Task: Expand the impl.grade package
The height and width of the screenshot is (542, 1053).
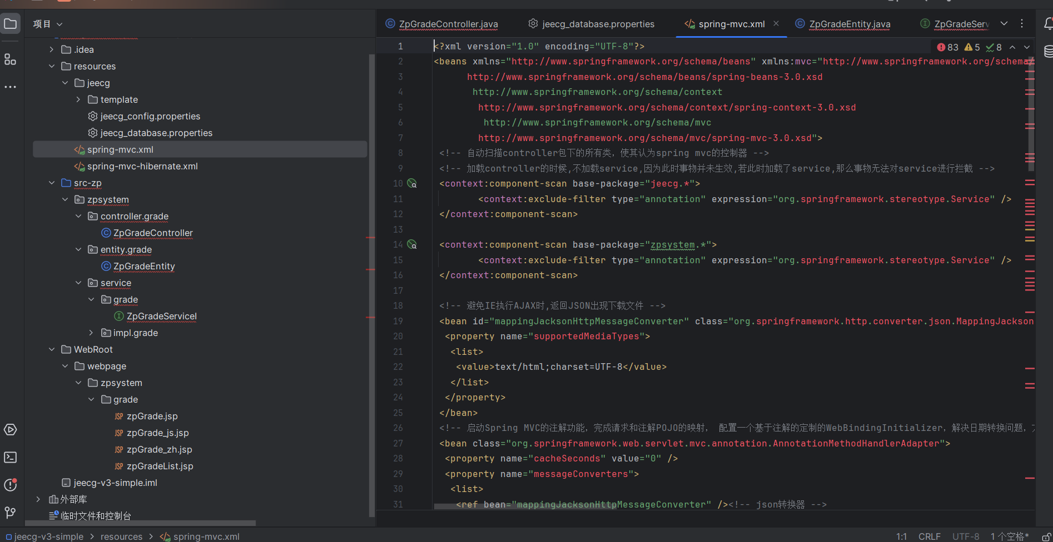Action: (91, 333)
